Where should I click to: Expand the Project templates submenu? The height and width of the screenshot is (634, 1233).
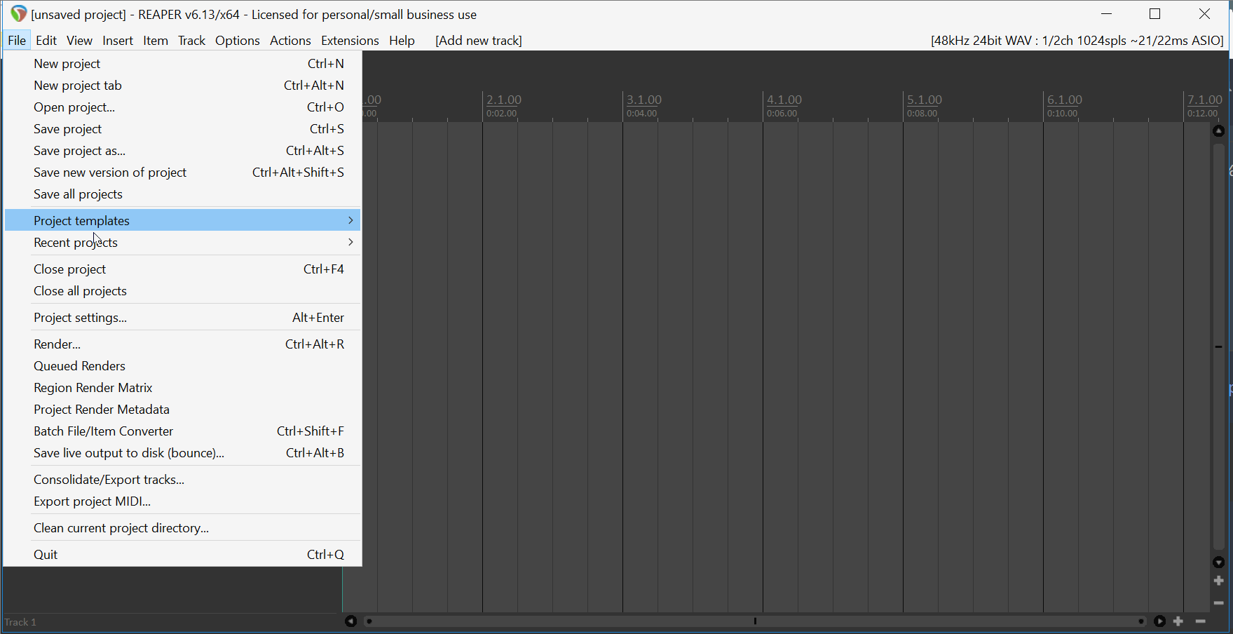[x=182, y=220]
